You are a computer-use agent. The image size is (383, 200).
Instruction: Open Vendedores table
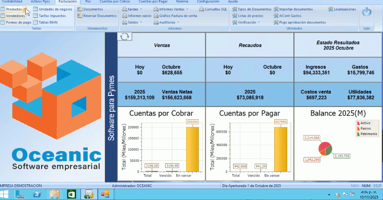13,16
